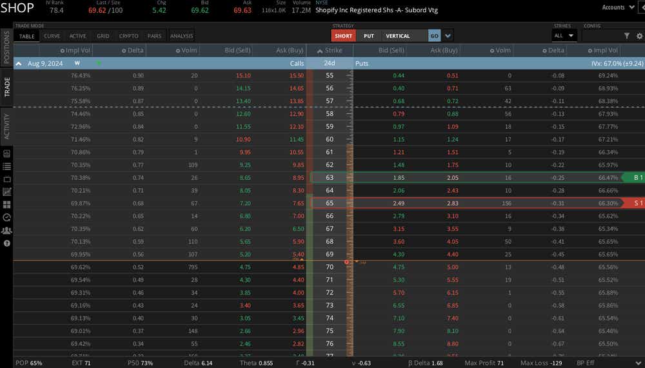The height and width of the screenshot is (368, 645).
Task: Click the green dot on Aug 9 row
Action: coord(98,63)
